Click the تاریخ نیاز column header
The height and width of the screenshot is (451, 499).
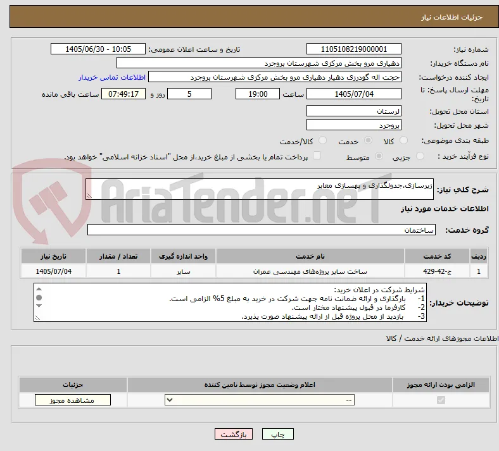pyautogui.click(x=53, y=256)
